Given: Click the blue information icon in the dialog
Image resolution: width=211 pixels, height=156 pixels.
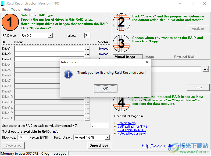Looking at the screenshot, I should click(68, 75).
